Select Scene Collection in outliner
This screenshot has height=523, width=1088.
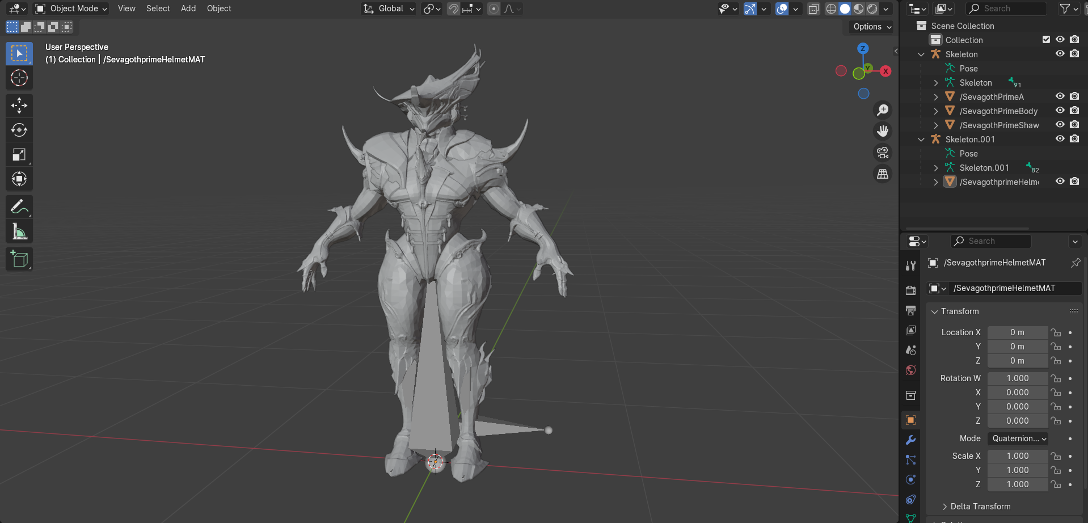[x=963, y=26]
